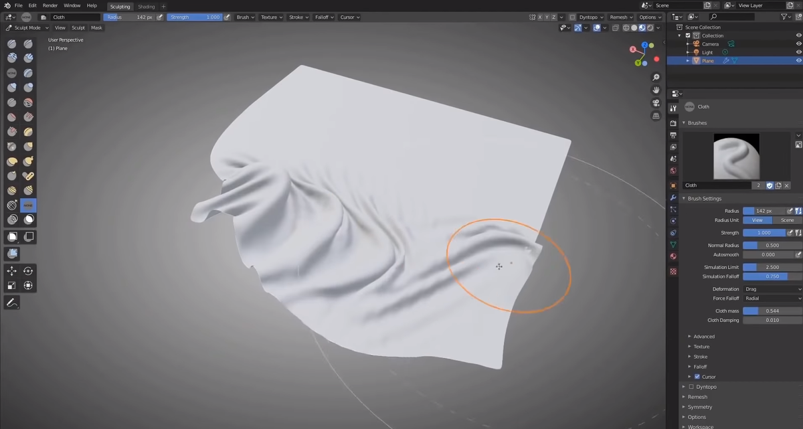Set Radius Unit to View
Viewport: 803px width, 429px height.
757,220
